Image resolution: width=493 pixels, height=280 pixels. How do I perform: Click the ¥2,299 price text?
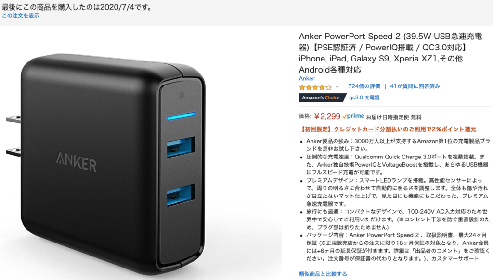(327, 117)
